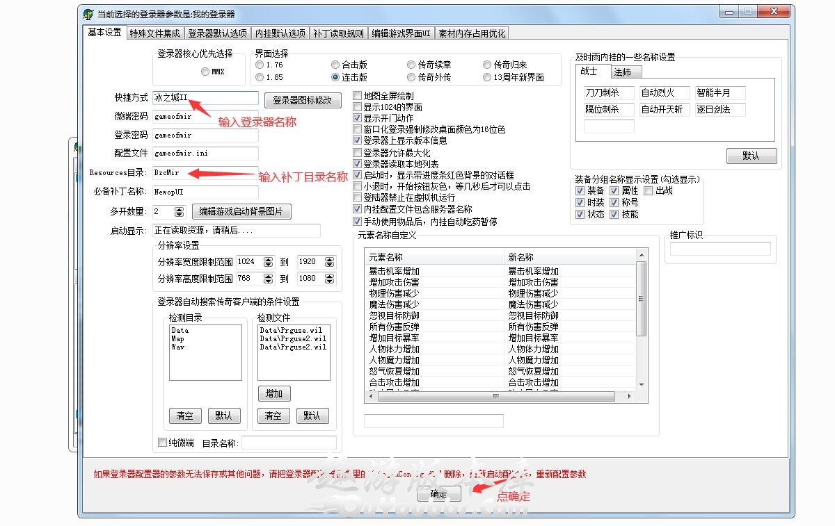Click the app icon in the title bar
Viewport: 835px width, 526px height.
pyautogui.click(x=88, y=14)
